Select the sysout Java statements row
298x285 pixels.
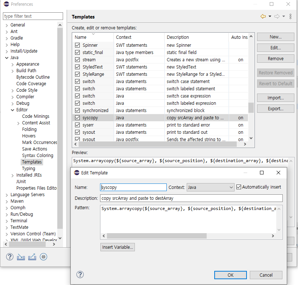[x=160, y=132]
